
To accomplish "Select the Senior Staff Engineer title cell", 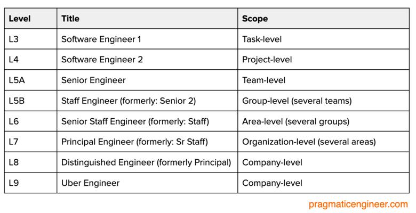I will coord(135,121).
